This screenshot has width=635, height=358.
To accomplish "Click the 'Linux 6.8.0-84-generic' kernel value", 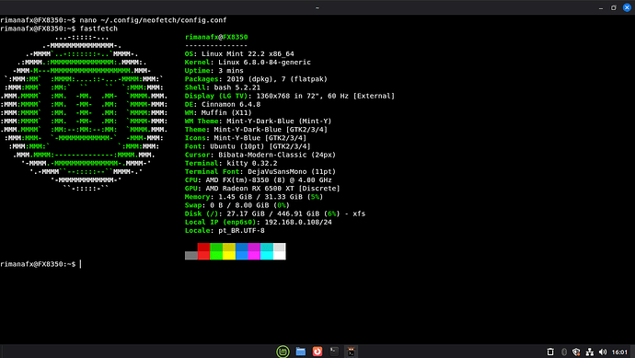I will click(264, 63).
